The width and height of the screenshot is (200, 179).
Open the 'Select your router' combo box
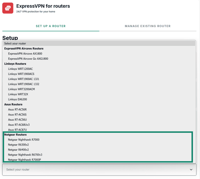click(99, 170)
